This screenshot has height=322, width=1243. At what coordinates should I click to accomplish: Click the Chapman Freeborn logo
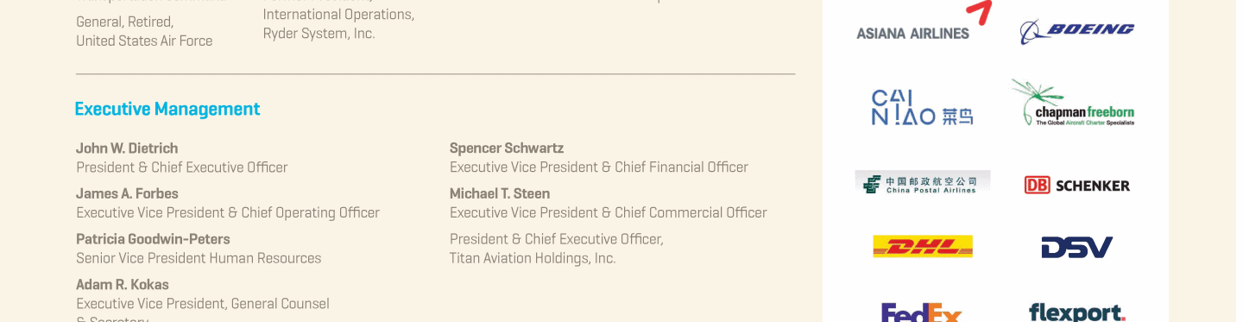[x=1073, y=103]
